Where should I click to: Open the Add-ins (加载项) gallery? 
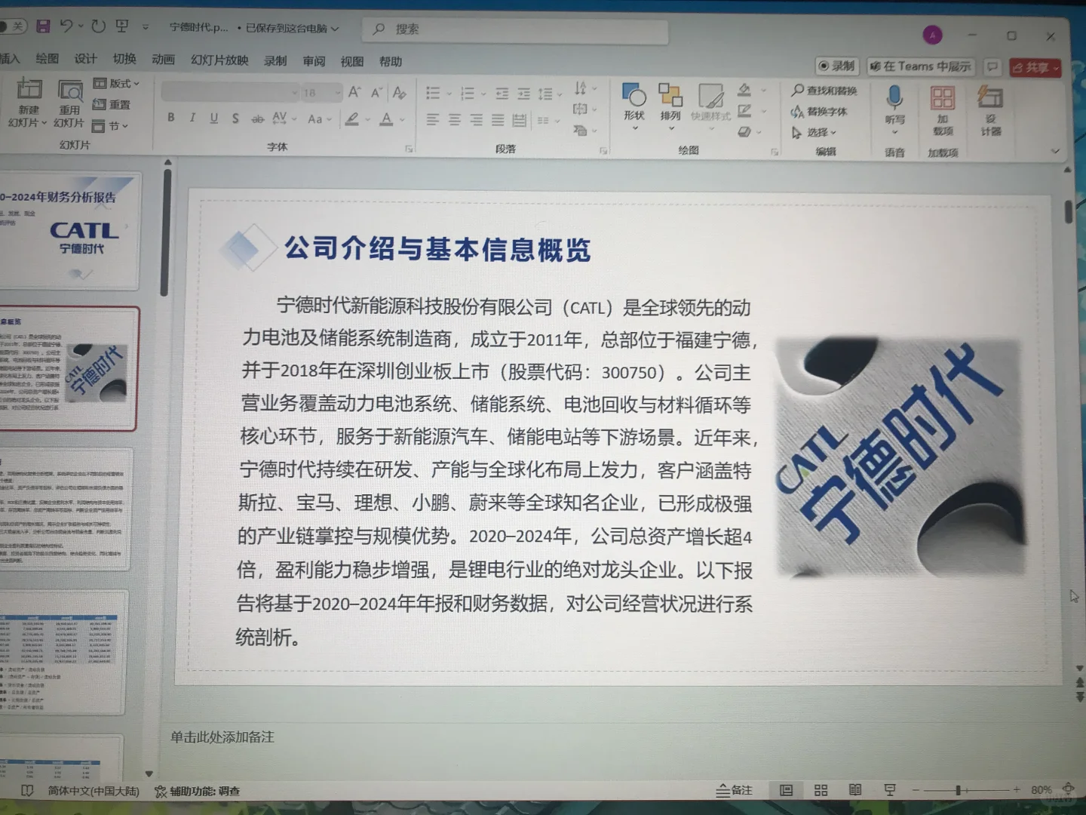[x=943, y=111]
